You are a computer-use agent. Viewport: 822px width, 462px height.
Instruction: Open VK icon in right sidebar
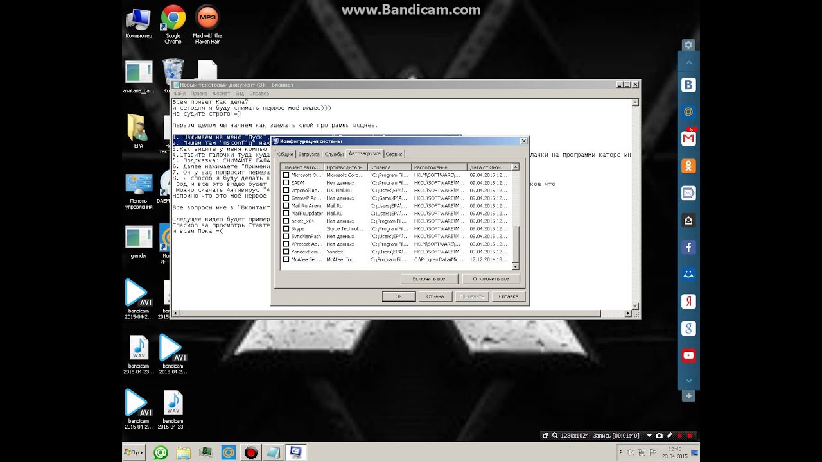pyautogui.click(x=688, y=85)
